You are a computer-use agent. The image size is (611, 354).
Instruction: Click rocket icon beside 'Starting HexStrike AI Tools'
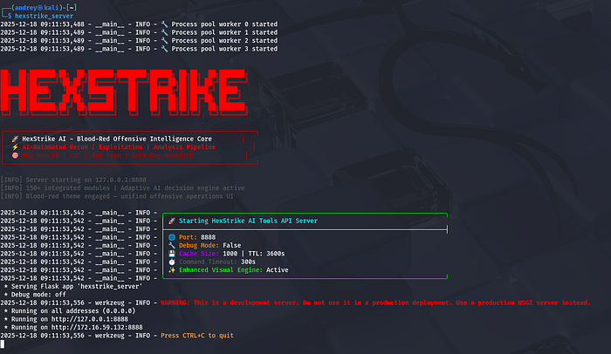pyautogui.click(x=171, y=221)
